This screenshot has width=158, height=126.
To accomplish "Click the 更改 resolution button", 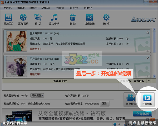I will (x=105, y=103).
